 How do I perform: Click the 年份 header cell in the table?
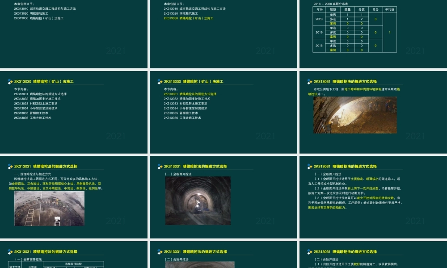pyautogui.click(x=319, y=9)
